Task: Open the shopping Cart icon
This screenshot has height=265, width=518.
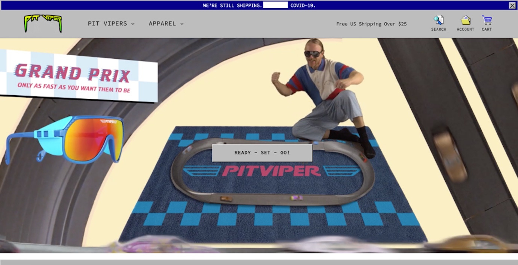Action: pos(487,20)
